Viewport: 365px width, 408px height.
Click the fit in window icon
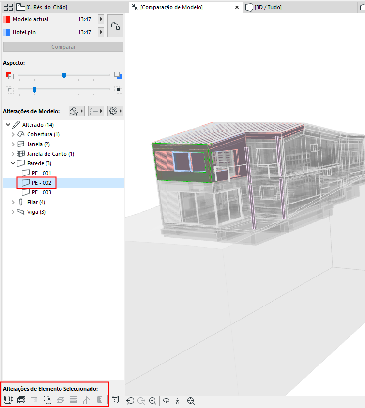(x=191, y=401)
